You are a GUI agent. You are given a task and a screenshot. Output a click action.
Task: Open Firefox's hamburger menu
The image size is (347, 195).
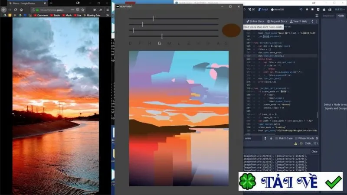[x=108, y=10]
